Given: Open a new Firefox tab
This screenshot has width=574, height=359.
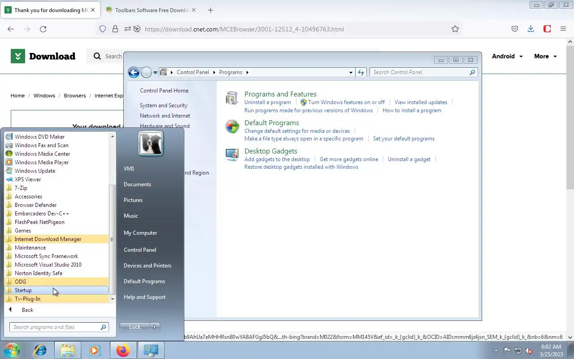Looking at the screenshot, I should [211, 10].
